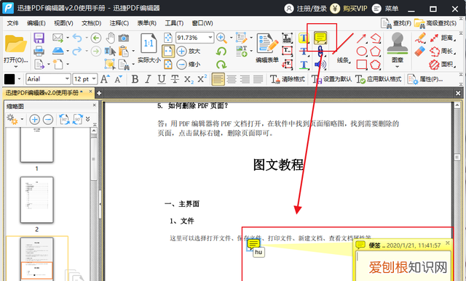Click the Buy VIP button
The image size is (466, 281).
pyautogui.click(x=348, y=8)
